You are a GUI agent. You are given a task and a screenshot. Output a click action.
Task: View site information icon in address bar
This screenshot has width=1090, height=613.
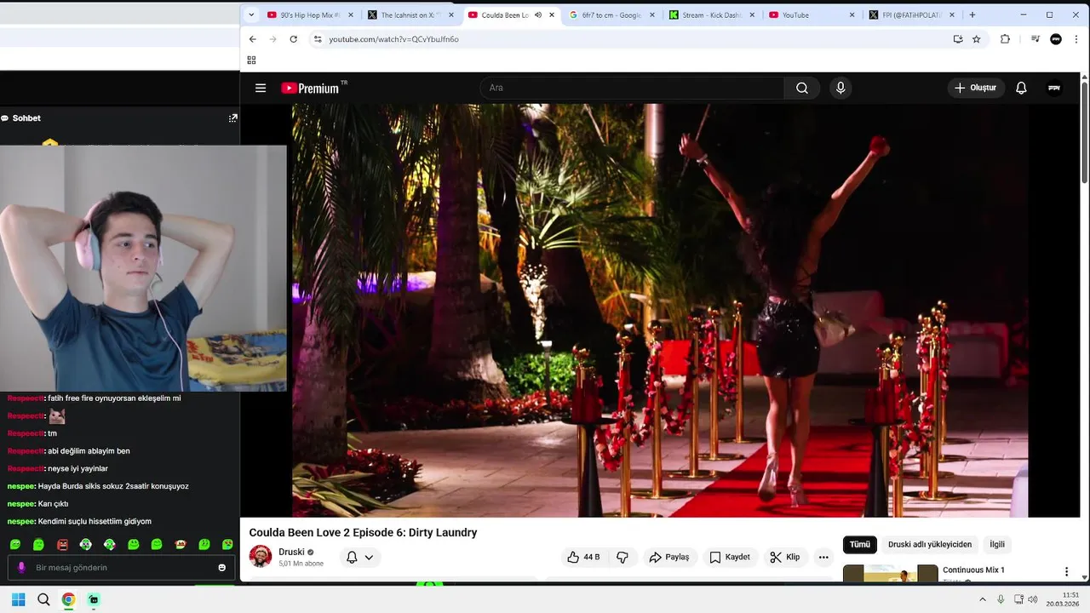(x=318, y=39)
